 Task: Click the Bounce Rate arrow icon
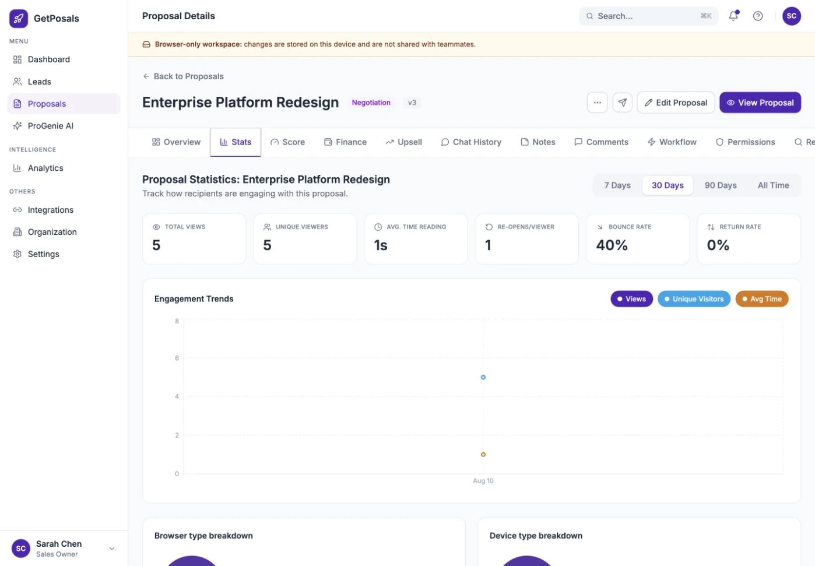tap(600, 227)
